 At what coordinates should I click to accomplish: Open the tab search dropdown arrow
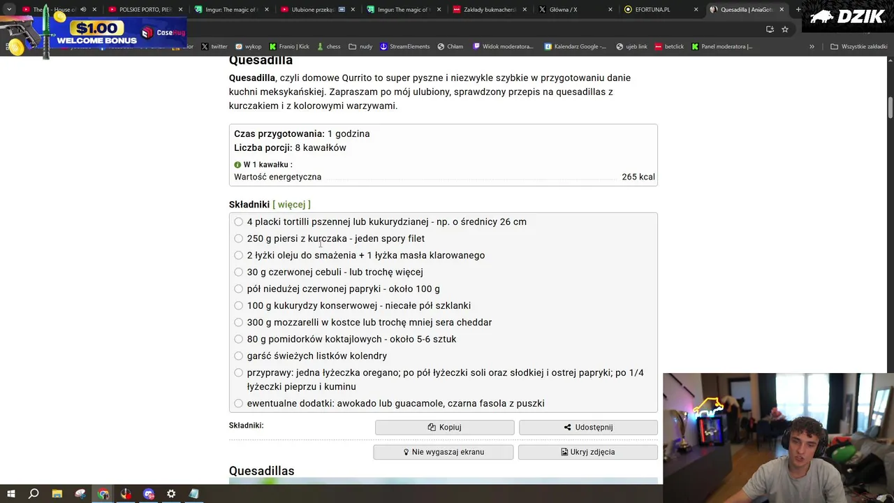9,10
